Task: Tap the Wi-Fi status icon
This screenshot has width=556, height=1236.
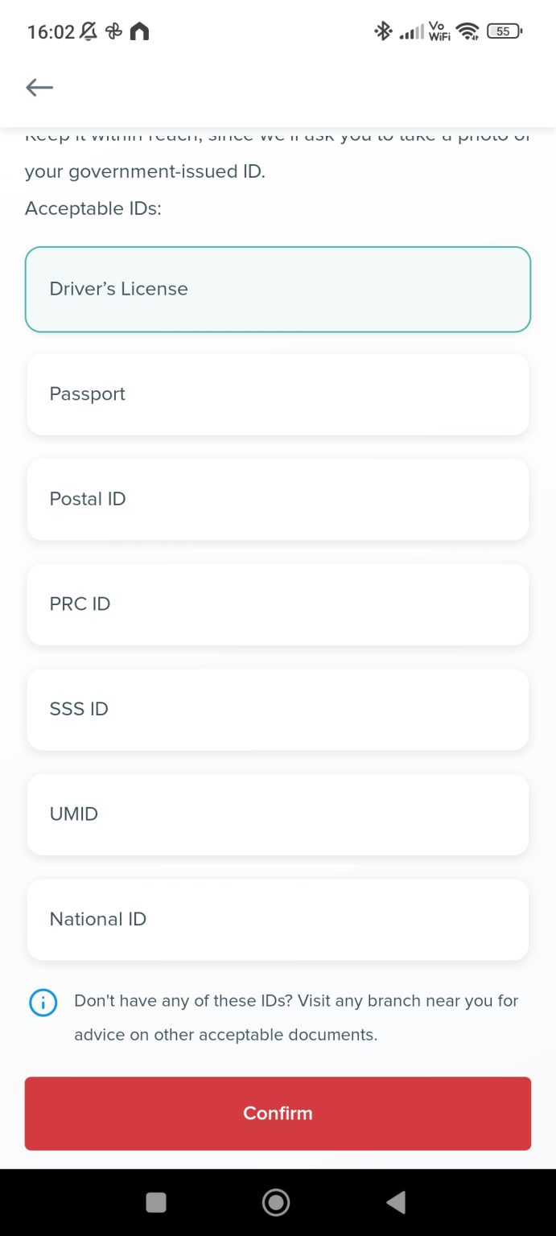Action: coord(467,31)
